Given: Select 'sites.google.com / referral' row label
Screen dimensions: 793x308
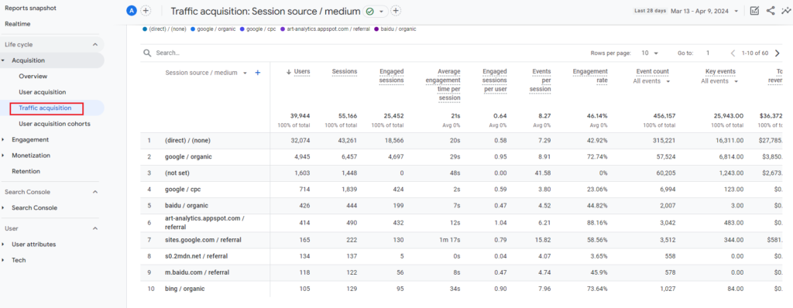Looking at the screenshot, I should click(204, 240).
